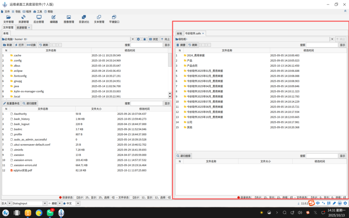This screenshot has height=218, width=349.
Task: Click the left directory list's scrollbar thumb
Action: point(170,60)
